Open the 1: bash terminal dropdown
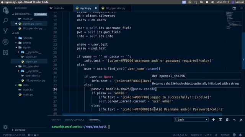Image resolution: width=245 pixels, height=137 pixels. click(191, 119)
